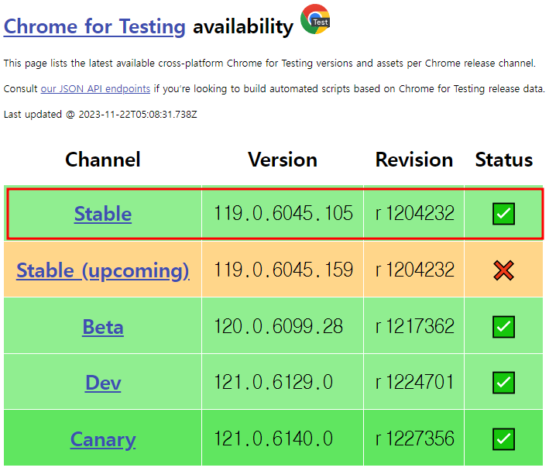Click the green checkmark in Dev row
Screen dimensions: 549x471
pyautogui.click(x=503, y=383)
